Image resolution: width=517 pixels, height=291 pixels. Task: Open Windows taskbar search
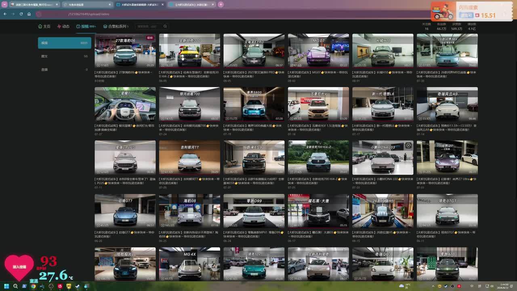click(x=15, y=286)
